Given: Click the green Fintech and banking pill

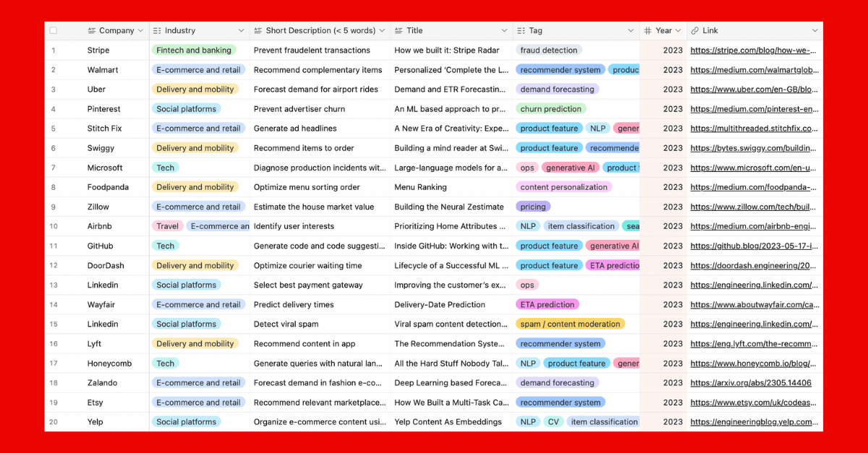Looking at the screenshot, I should point(194,50).
